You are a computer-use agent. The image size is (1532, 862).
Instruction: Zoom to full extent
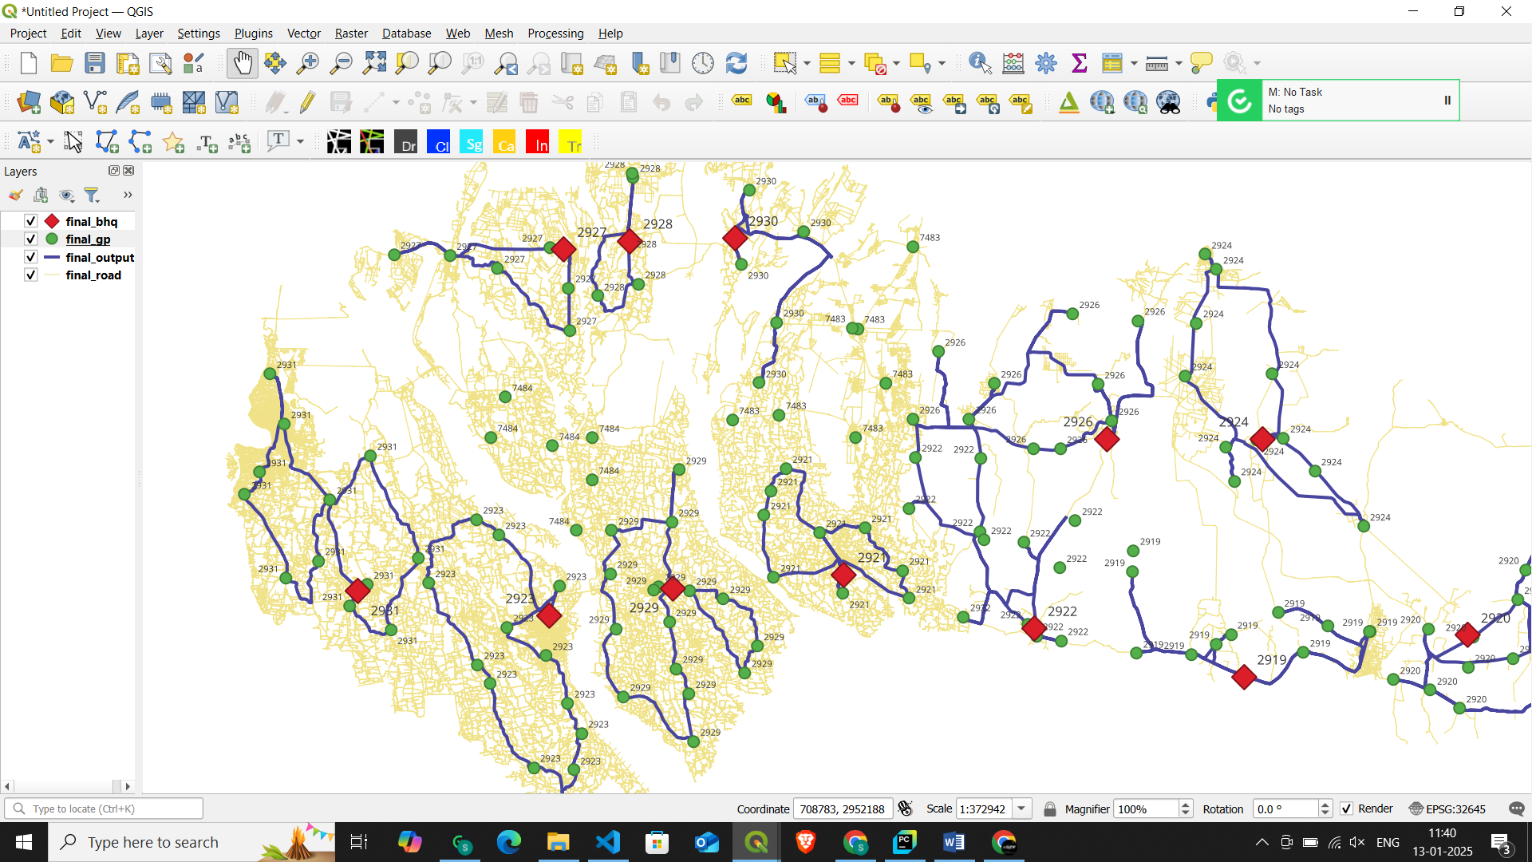click(x=374, y=63)
